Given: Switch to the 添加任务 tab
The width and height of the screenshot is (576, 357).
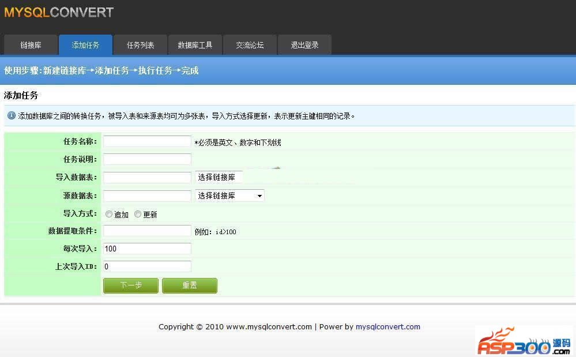Looking at the screenshot, I should click(85, 45).
